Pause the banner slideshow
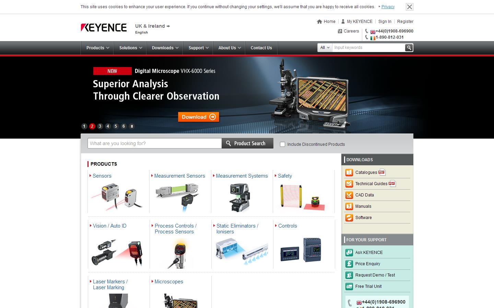Viewport: 494px width, 308px height. pyautogui.click(x=132, y=126)
